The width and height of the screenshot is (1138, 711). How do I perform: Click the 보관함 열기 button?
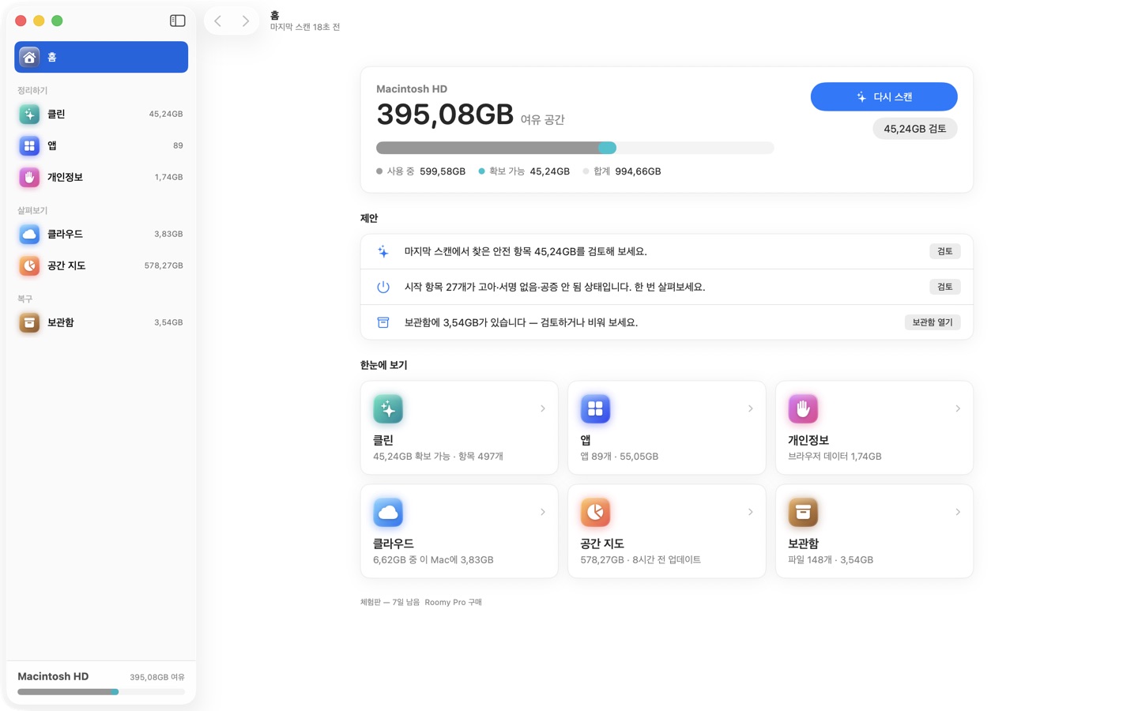click(932, 322)
